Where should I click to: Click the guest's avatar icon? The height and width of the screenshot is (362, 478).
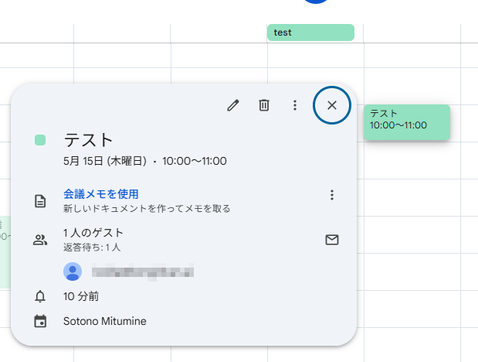pos(73,271)
